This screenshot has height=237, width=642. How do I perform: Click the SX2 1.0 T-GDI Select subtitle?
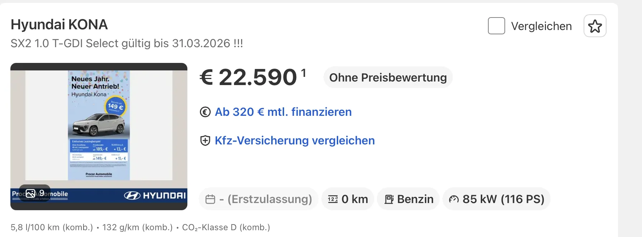[127, 43]
